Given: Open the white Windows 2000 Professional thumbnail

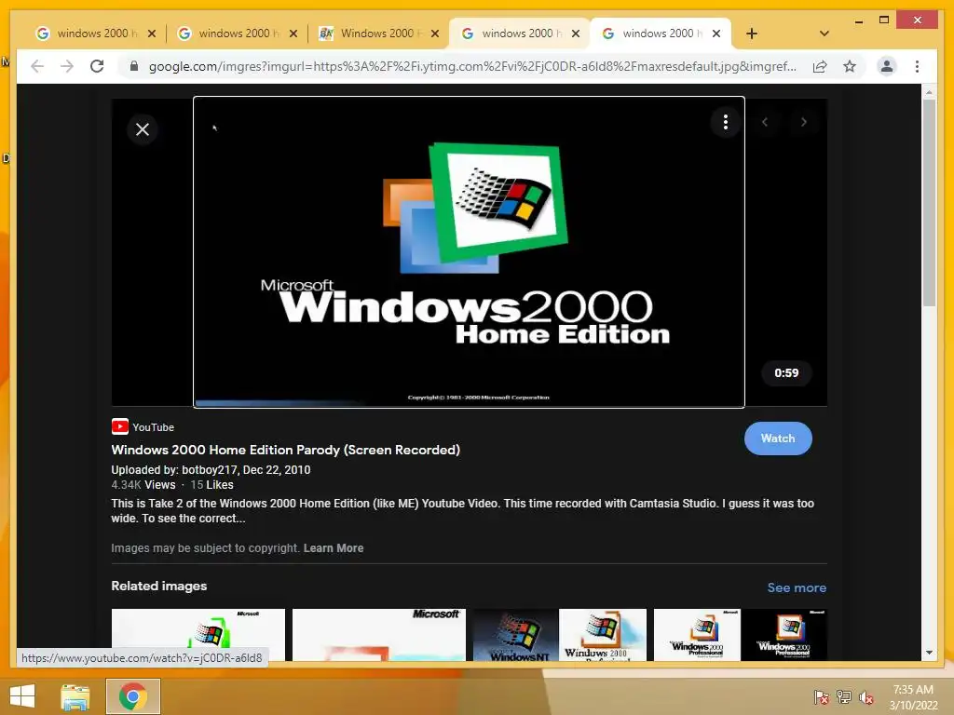Looking at the screenshot, I should (x=697, y=635).
